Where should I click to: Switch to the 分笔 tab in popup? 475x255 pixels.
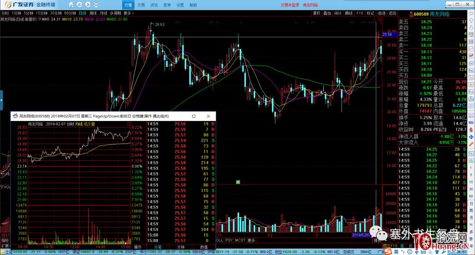pos(158,247)
